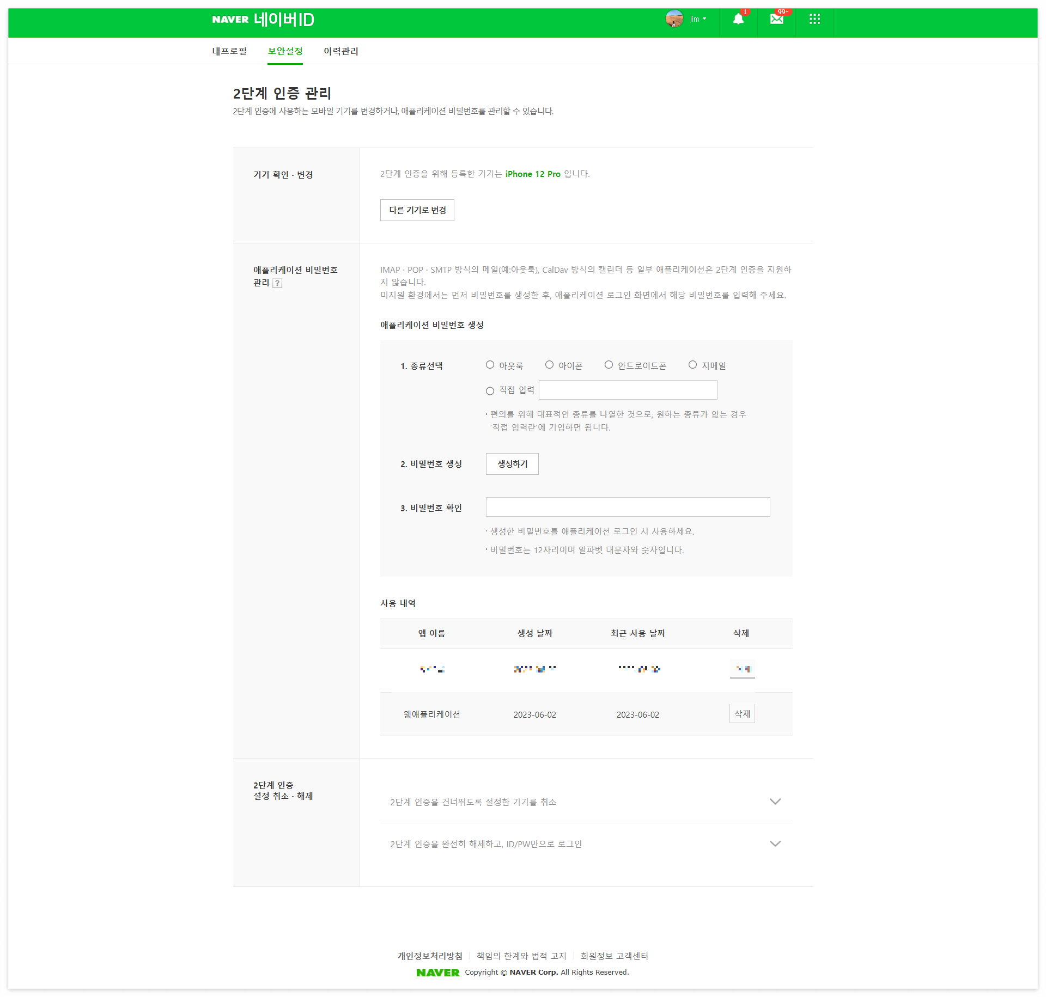
Task: Open the notifications bell icon
Action: coord(738,20)
